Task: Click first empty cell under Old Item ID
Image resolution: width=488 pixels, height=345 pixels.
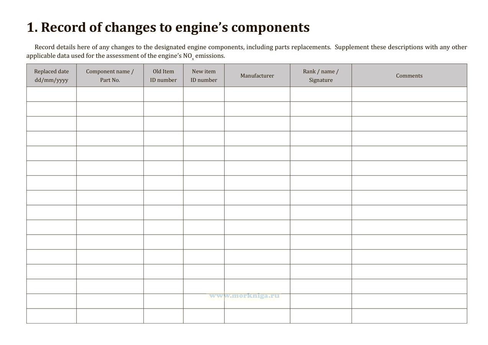Action: coord(163,94)
